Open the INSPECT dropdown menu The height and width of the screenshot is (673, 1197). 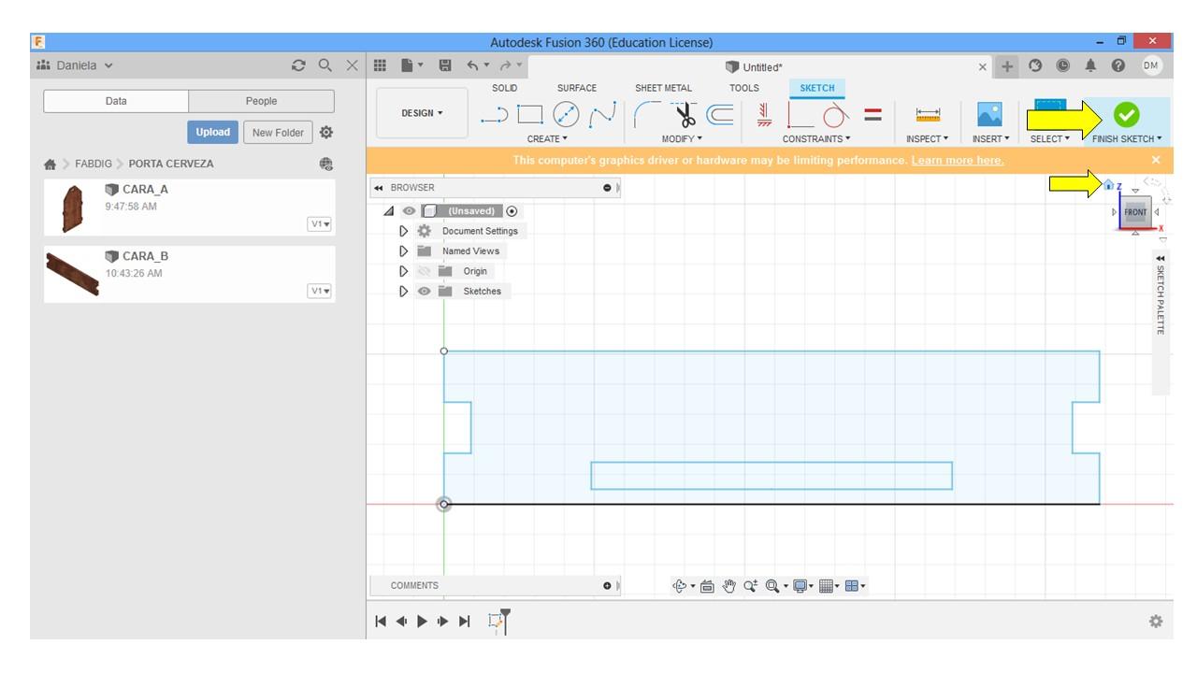[927, 139]
